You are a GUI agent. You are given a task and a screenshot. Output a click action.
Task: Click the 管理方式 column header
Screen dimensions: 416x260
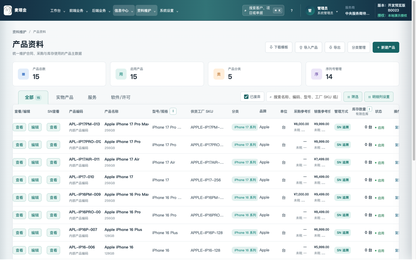[x=341, y=111]
